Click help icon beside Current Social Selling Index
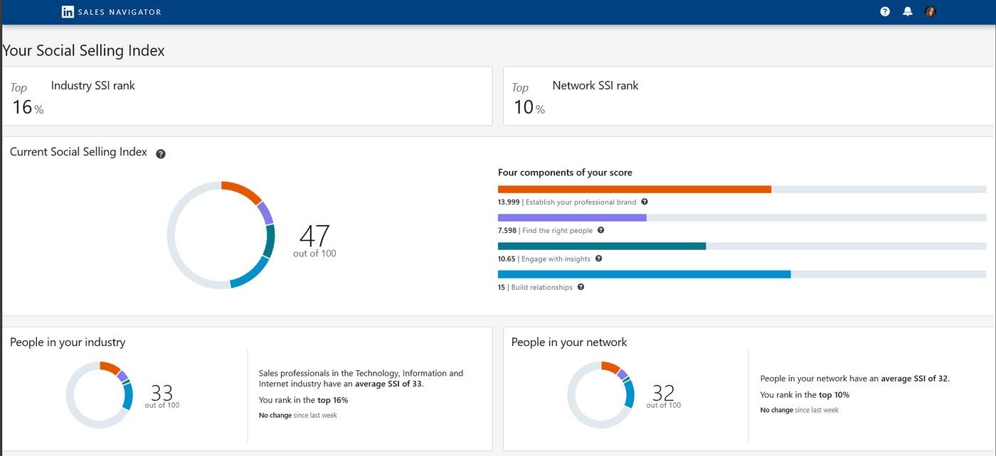This screenshot has width=996, height=456. [x=161, y=154]
